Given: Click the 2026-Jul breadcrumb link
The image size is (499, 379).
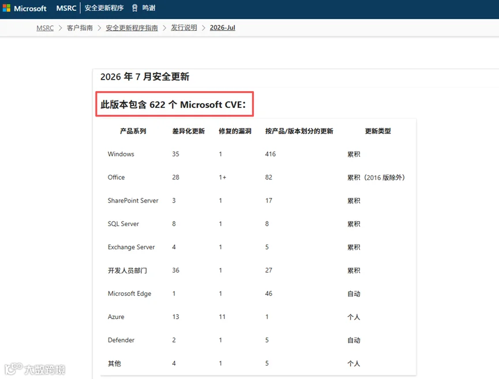Looking at the screenshot, I should coord(223,28).
